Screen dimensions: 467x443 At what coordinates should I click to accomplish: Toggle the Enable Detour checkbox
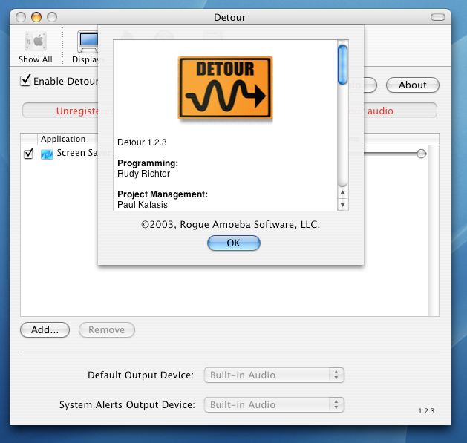point(25,80)
